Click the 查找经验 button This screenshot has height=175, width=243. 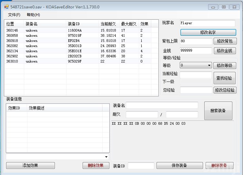click(x=224, y=78)
